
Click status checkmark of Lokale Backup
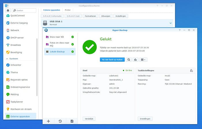click(x=72, y=52)
